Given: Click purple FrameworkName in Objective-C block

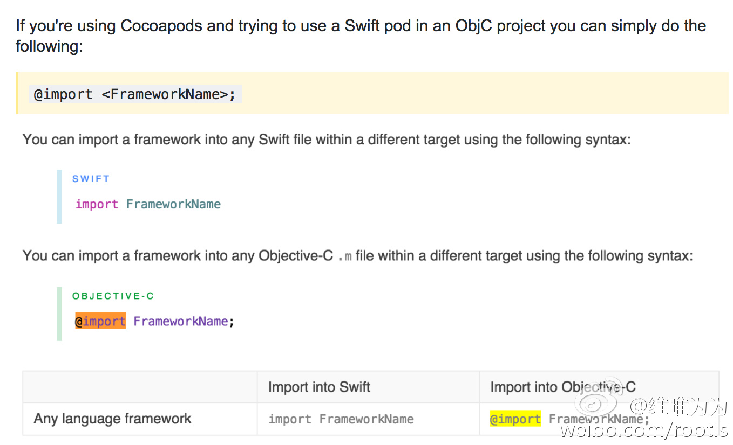Looking at the screenshot, I should tap(180, 322).
